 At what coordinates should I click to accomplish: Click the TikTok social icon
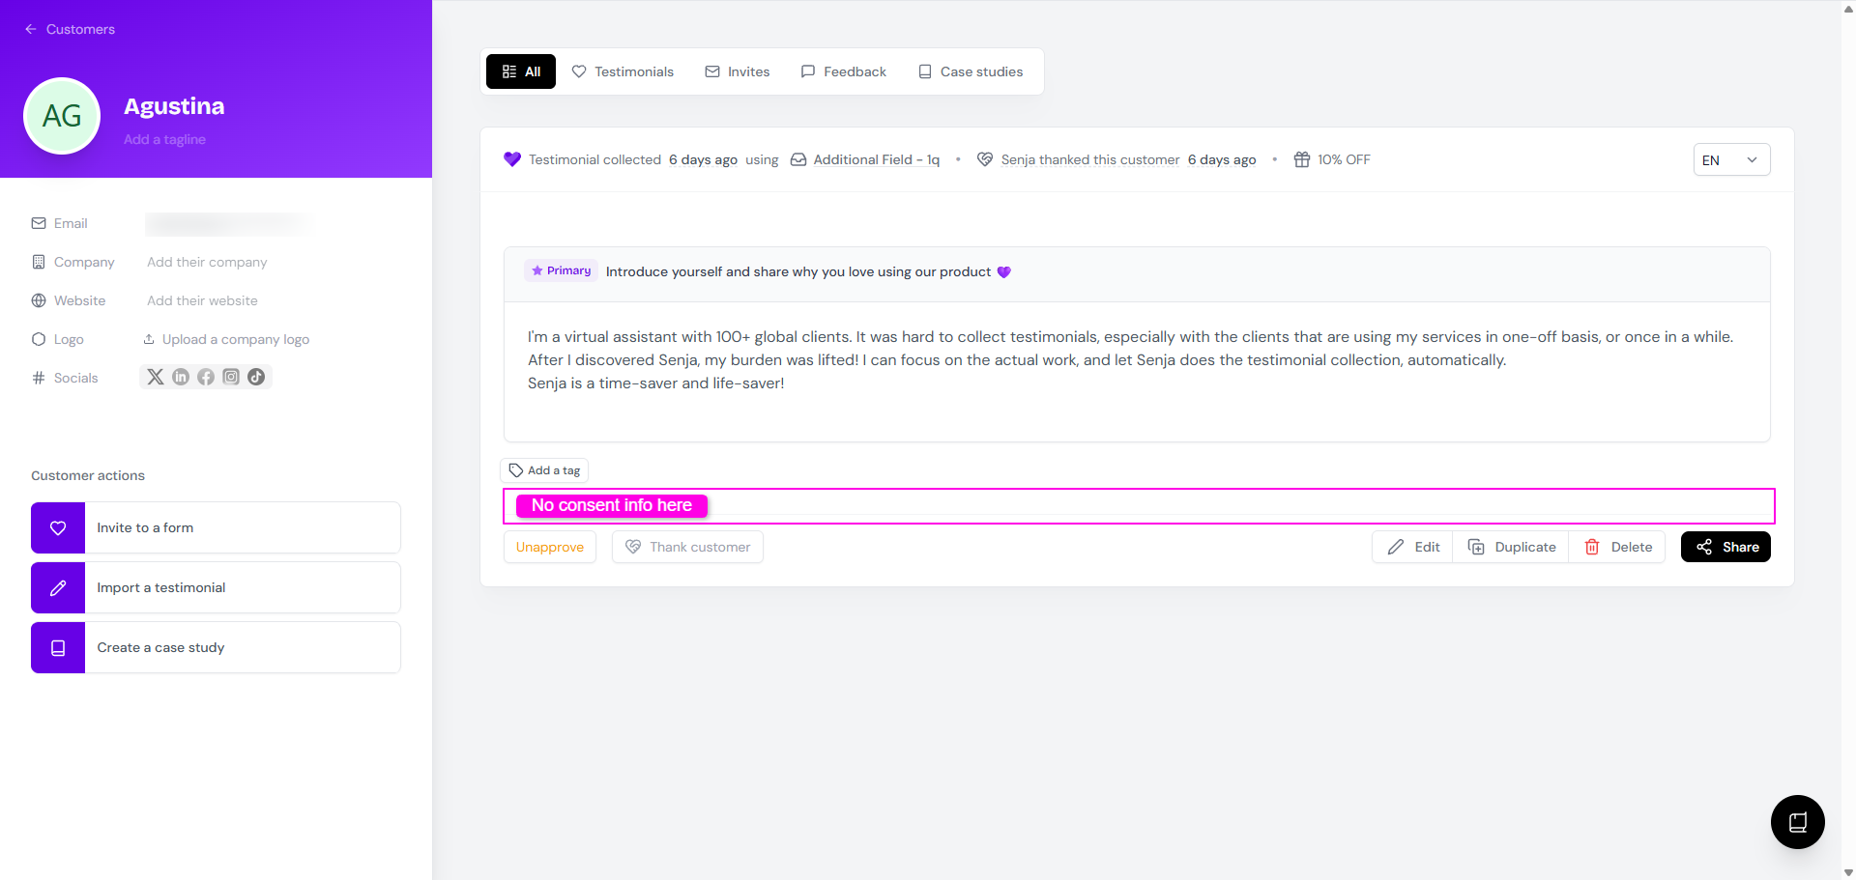pyautogui.click(x=256, y=377)
